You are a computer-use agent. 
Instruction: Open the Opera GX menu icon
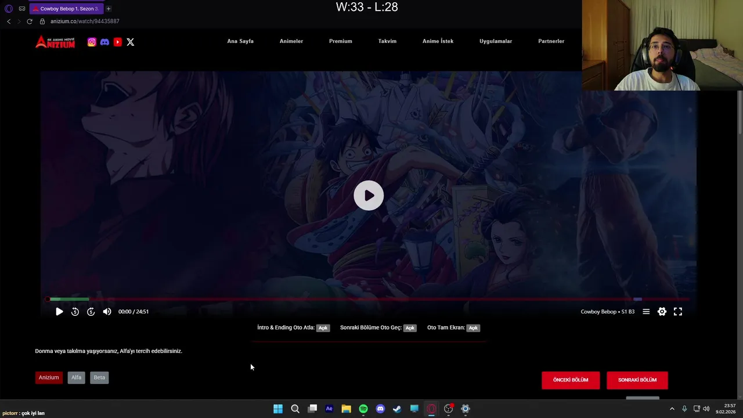9,9
